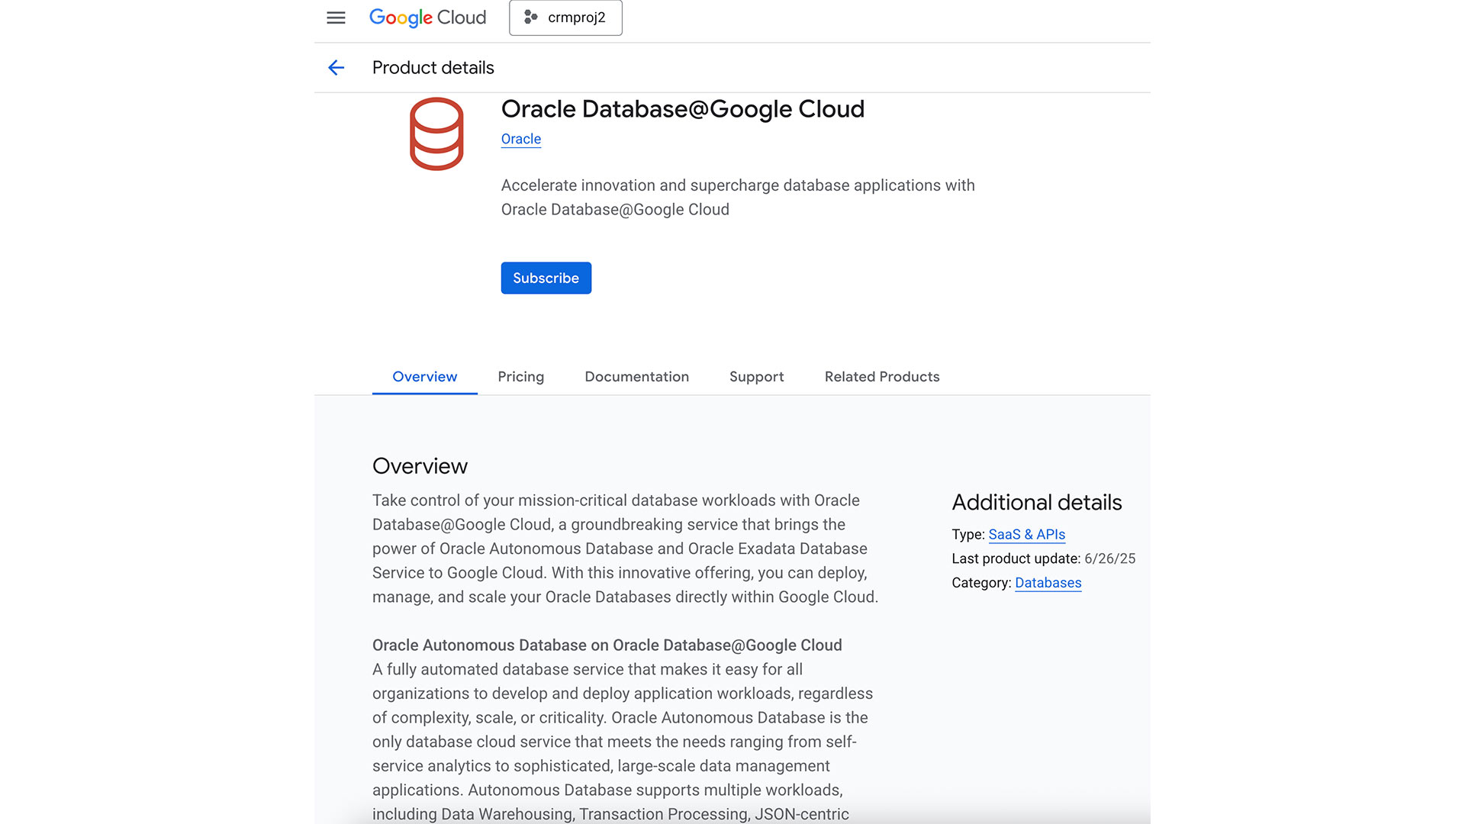The width and height of the screenshot is (1465, 824).
Task: Click the Product details header text
Action: click(x=433, y=67)
